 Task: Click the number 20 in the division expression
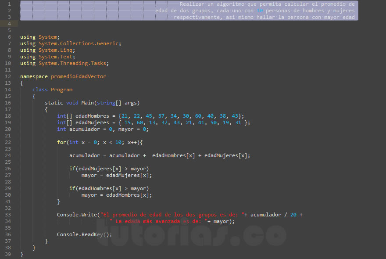point(293,214)
